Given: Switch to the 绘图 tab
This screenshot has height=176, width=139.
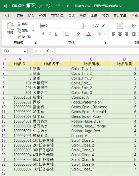Looking at the screenshot, I should 42,16.
